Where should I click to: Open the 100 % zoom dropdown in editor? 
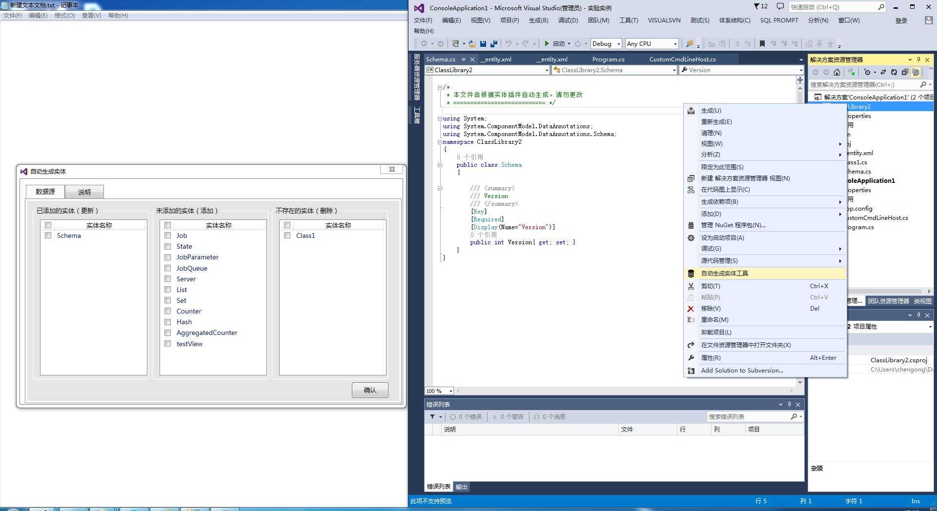click(x=439, y=391)
